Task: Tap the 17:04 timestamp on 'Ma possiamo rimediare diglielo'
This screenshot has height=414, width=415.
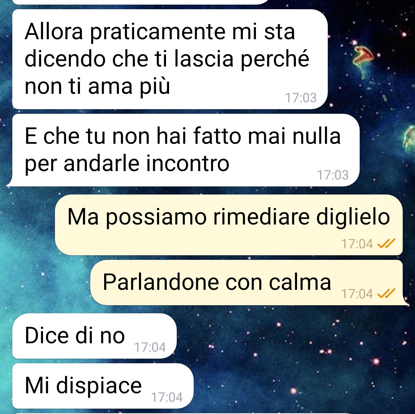Action: point(357,244)
